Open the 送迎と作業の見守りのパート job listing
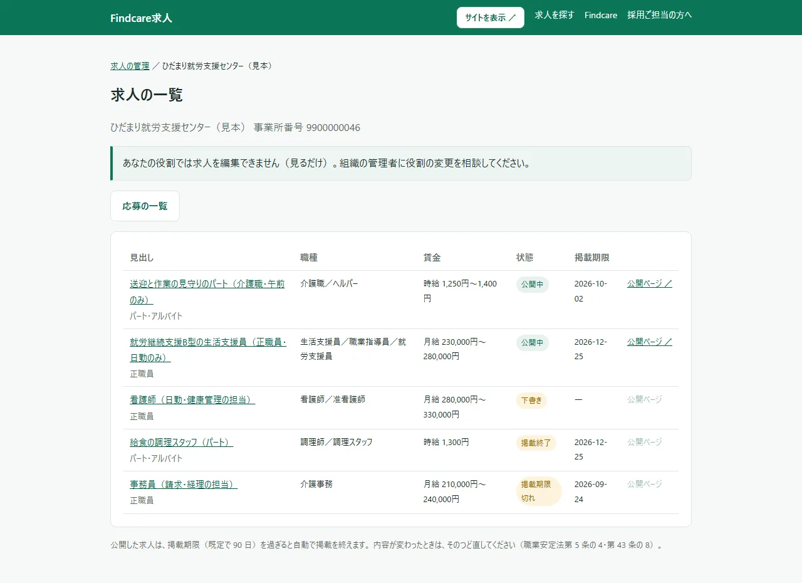Image resolution: width=802 pixels, height=583 pixels. 207,291
